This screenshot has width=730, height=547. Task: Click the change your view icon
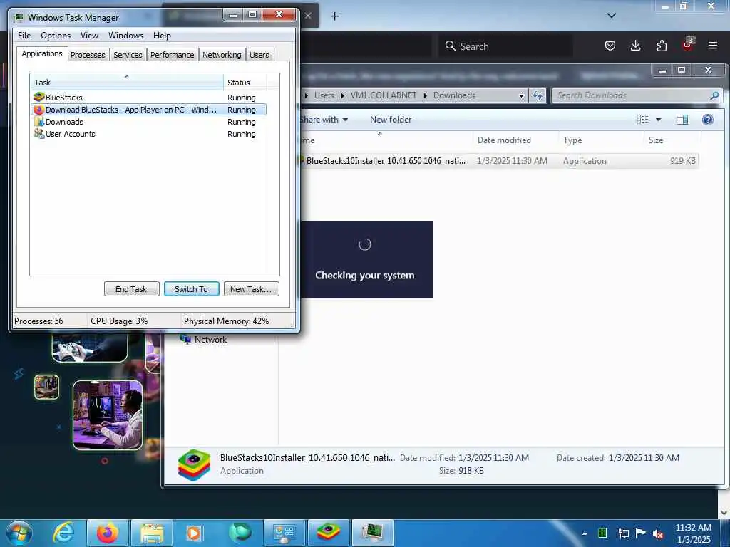click(x=642, y=120)
